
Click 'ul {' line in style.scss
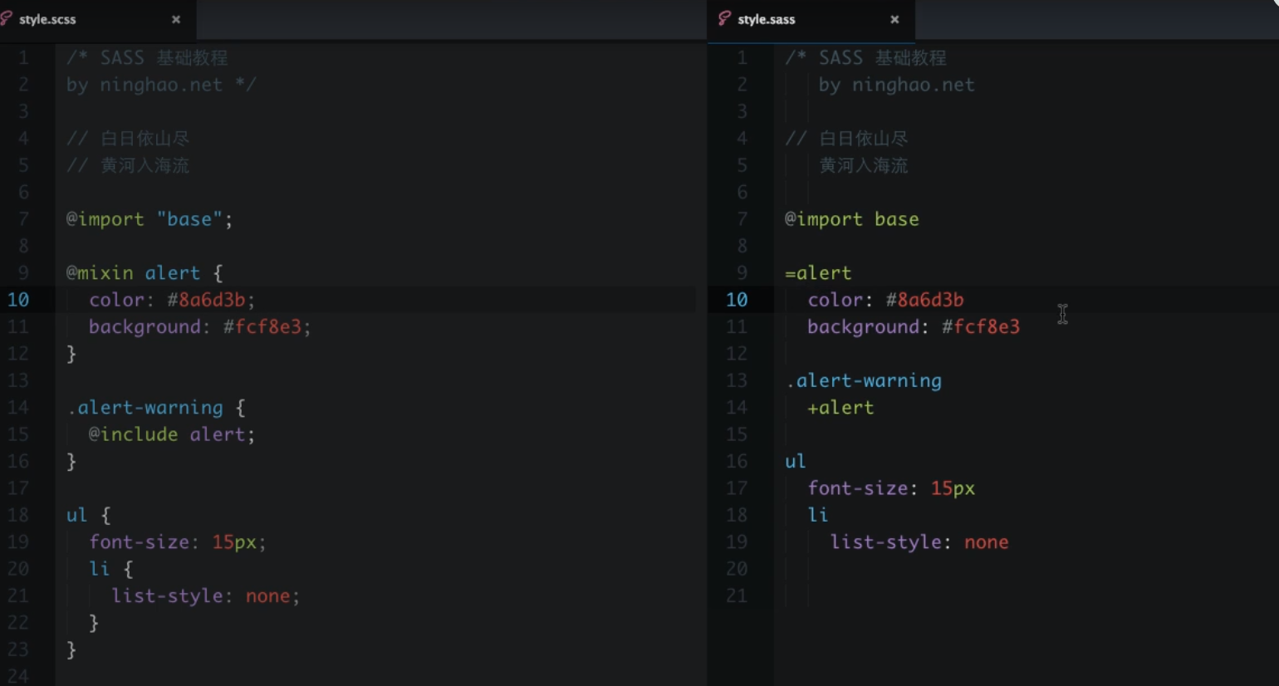[88, 515]
